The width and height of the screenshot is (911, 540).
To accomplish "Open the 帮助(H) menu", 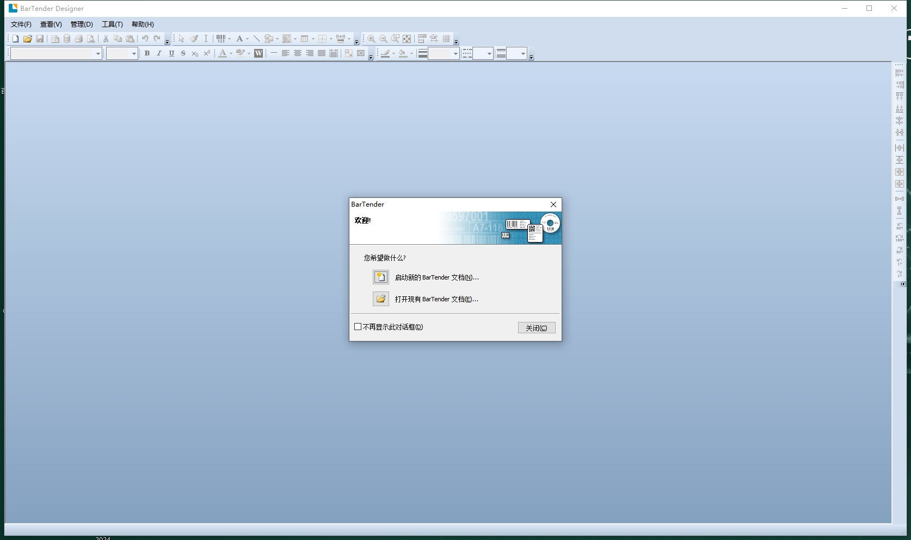I will [x=143, y=24].
